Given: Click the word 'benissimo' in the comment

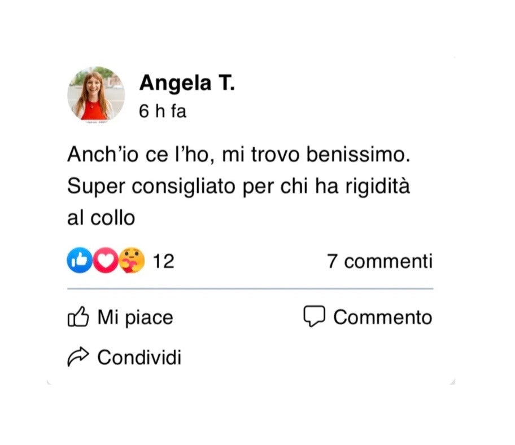Looking at the screenshot, I should pos(358,155).
